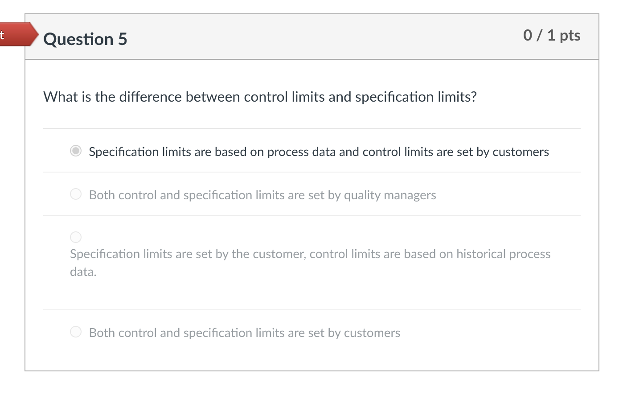623x395 pixels.
Task: Click the 'Both control and specification limits are set by customers' label
Action: [244, 333]
